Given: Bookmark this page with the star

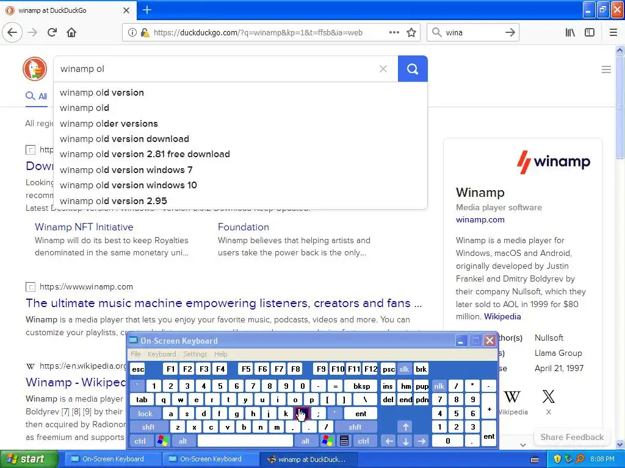Looking at the screenshot, I should pyautogui.click(x=411, y=33).
